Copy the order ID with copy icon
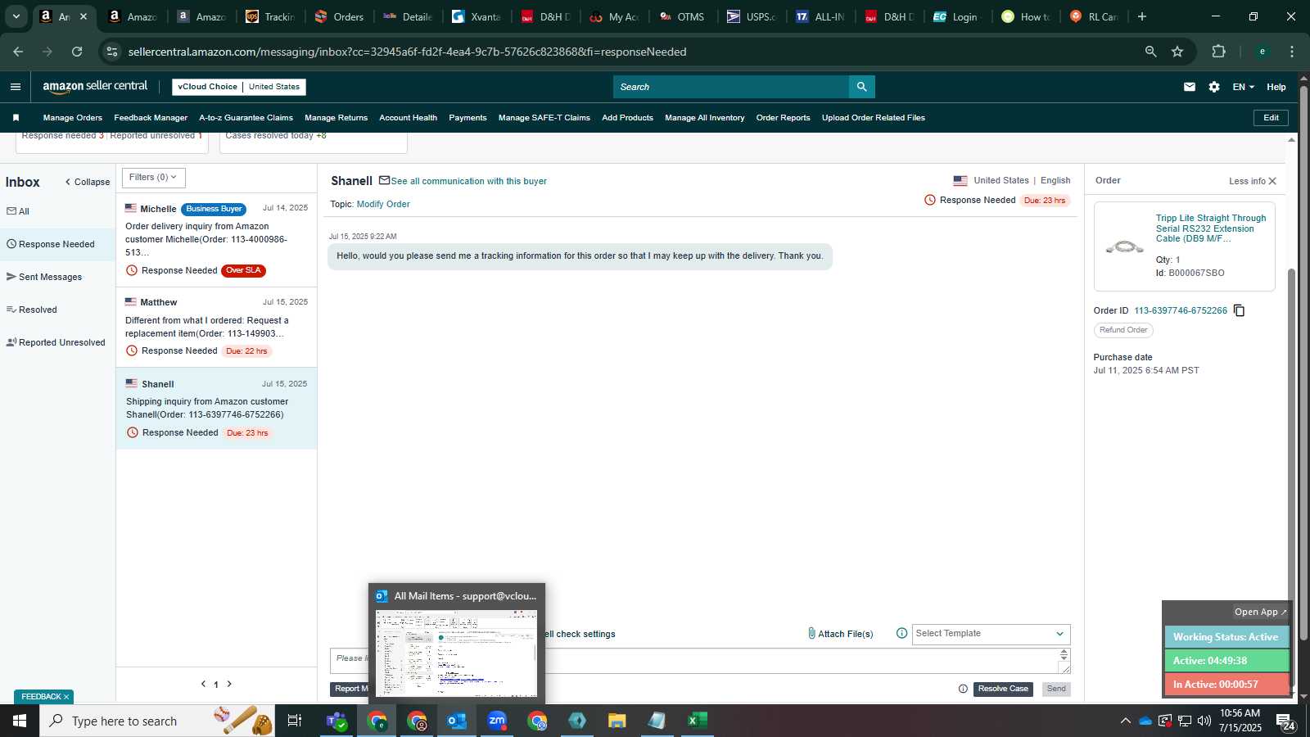Image resolution: width=1310 pixels, height=737 pixels. (1240, 310)
